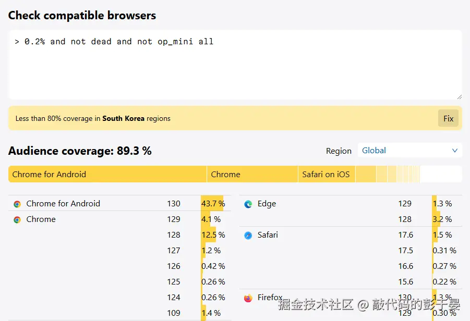Select Chrome for Android segment in coverage bar

(107, 174)
